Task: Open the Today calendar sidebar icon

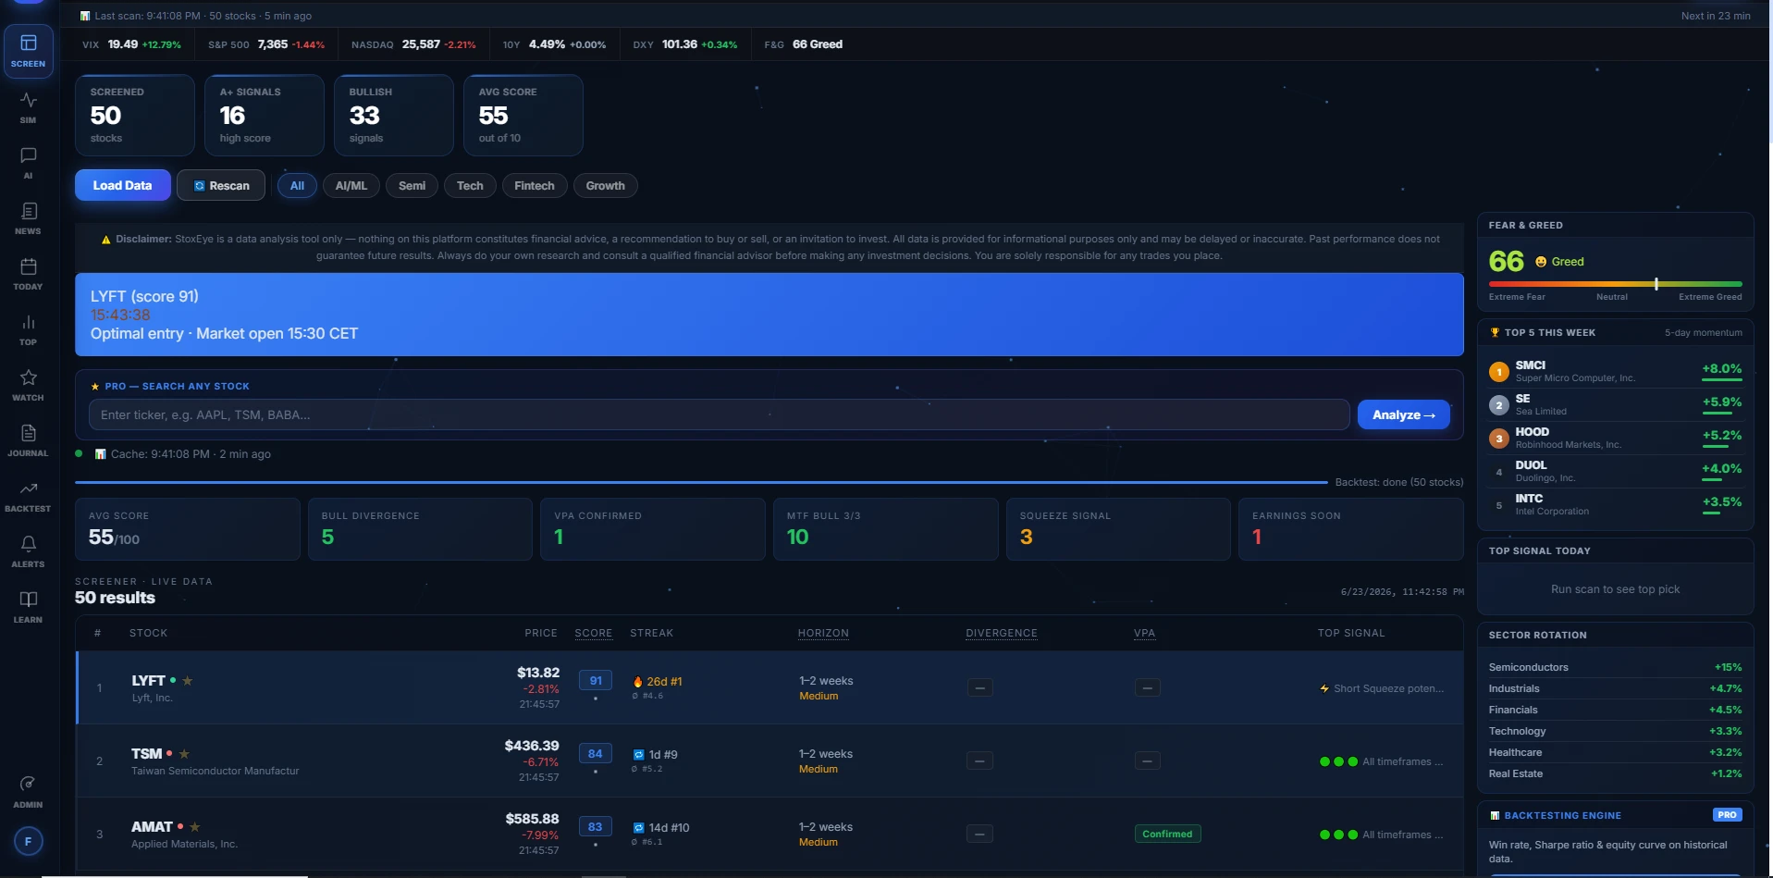Action: coord(28,274)
